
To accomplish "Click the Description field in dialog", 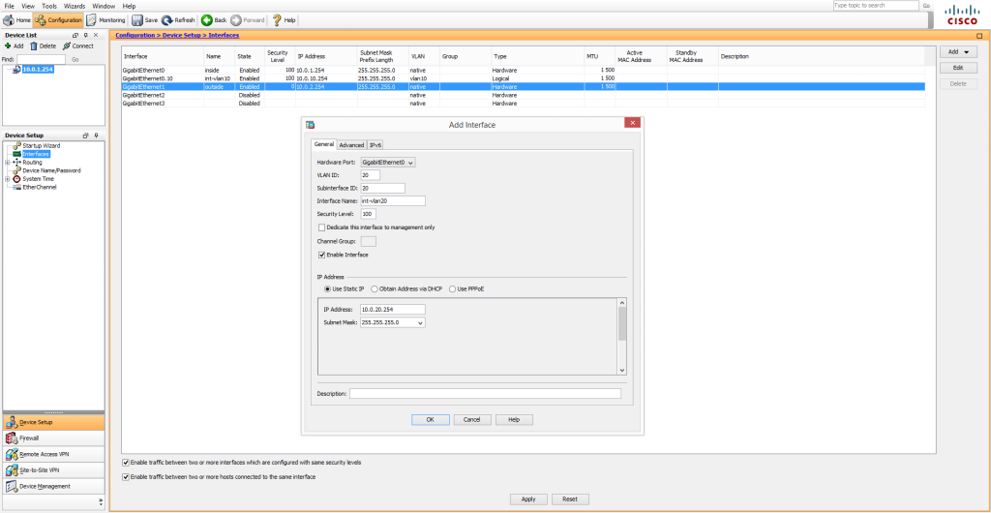I will pos(486,394).
